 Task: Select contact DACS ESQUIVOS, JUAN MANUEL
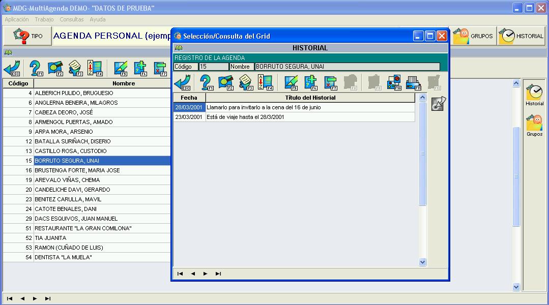pos(87,219)
